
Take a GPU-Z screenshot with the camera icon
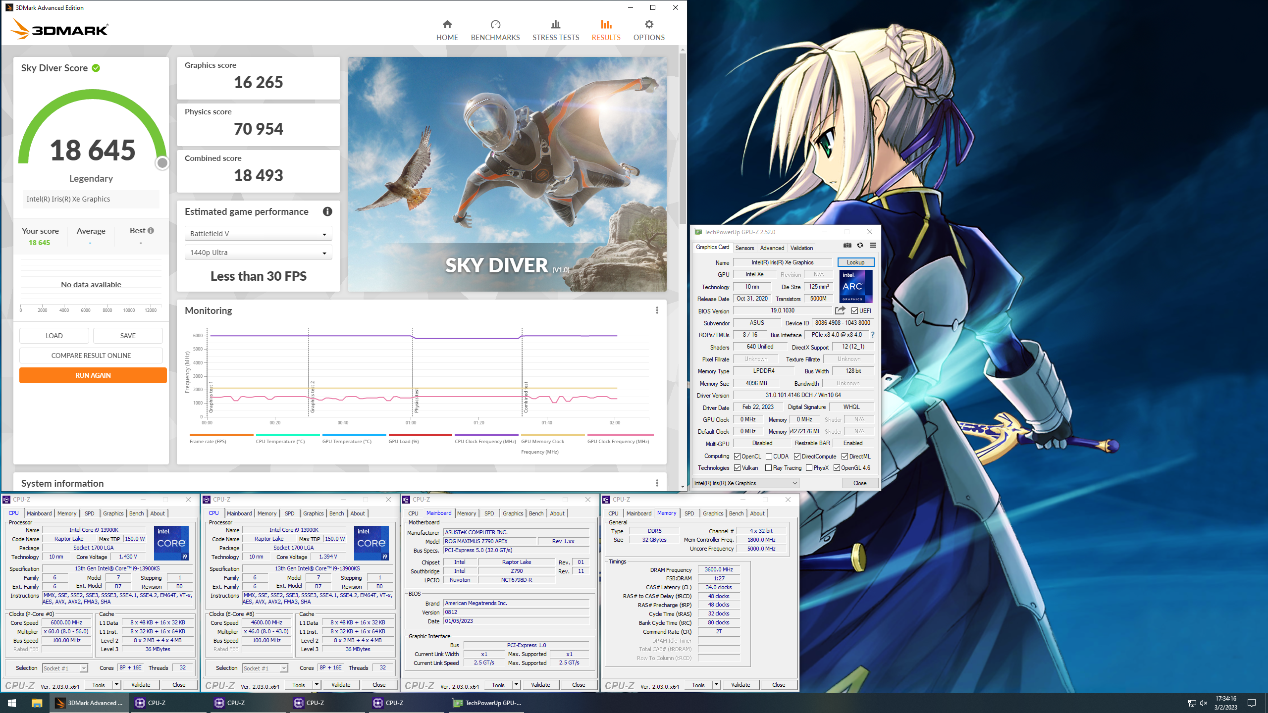point(847,245)
